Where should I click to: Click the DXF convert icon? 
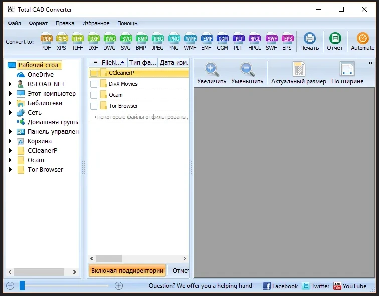click(93, 41)
